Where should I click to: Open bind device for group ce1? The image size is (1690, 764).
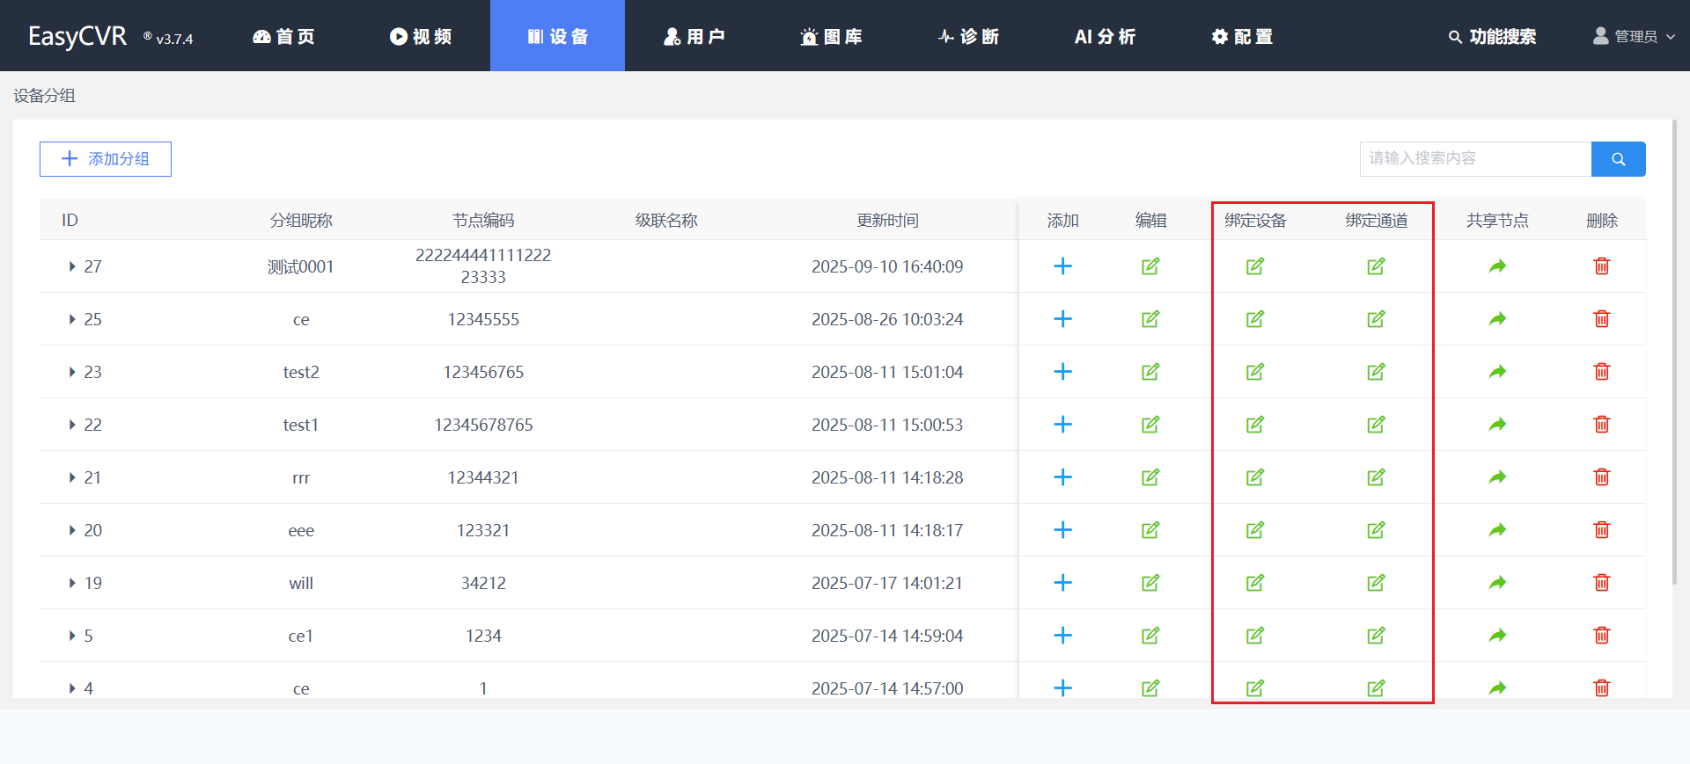coord(1254,636)
